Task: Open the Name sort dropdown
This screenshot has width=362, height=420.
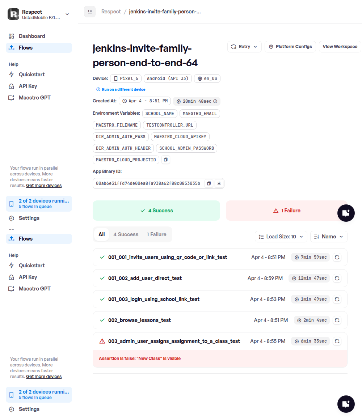Action: pyautogui.click(x=329, y=237)
